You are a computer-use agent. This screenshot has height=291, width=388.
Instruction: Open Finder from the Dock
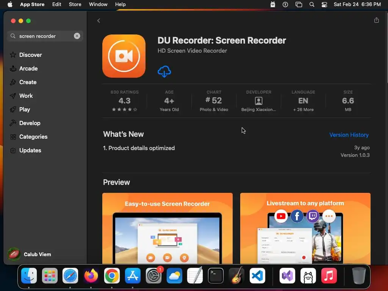tap(29, 275)
